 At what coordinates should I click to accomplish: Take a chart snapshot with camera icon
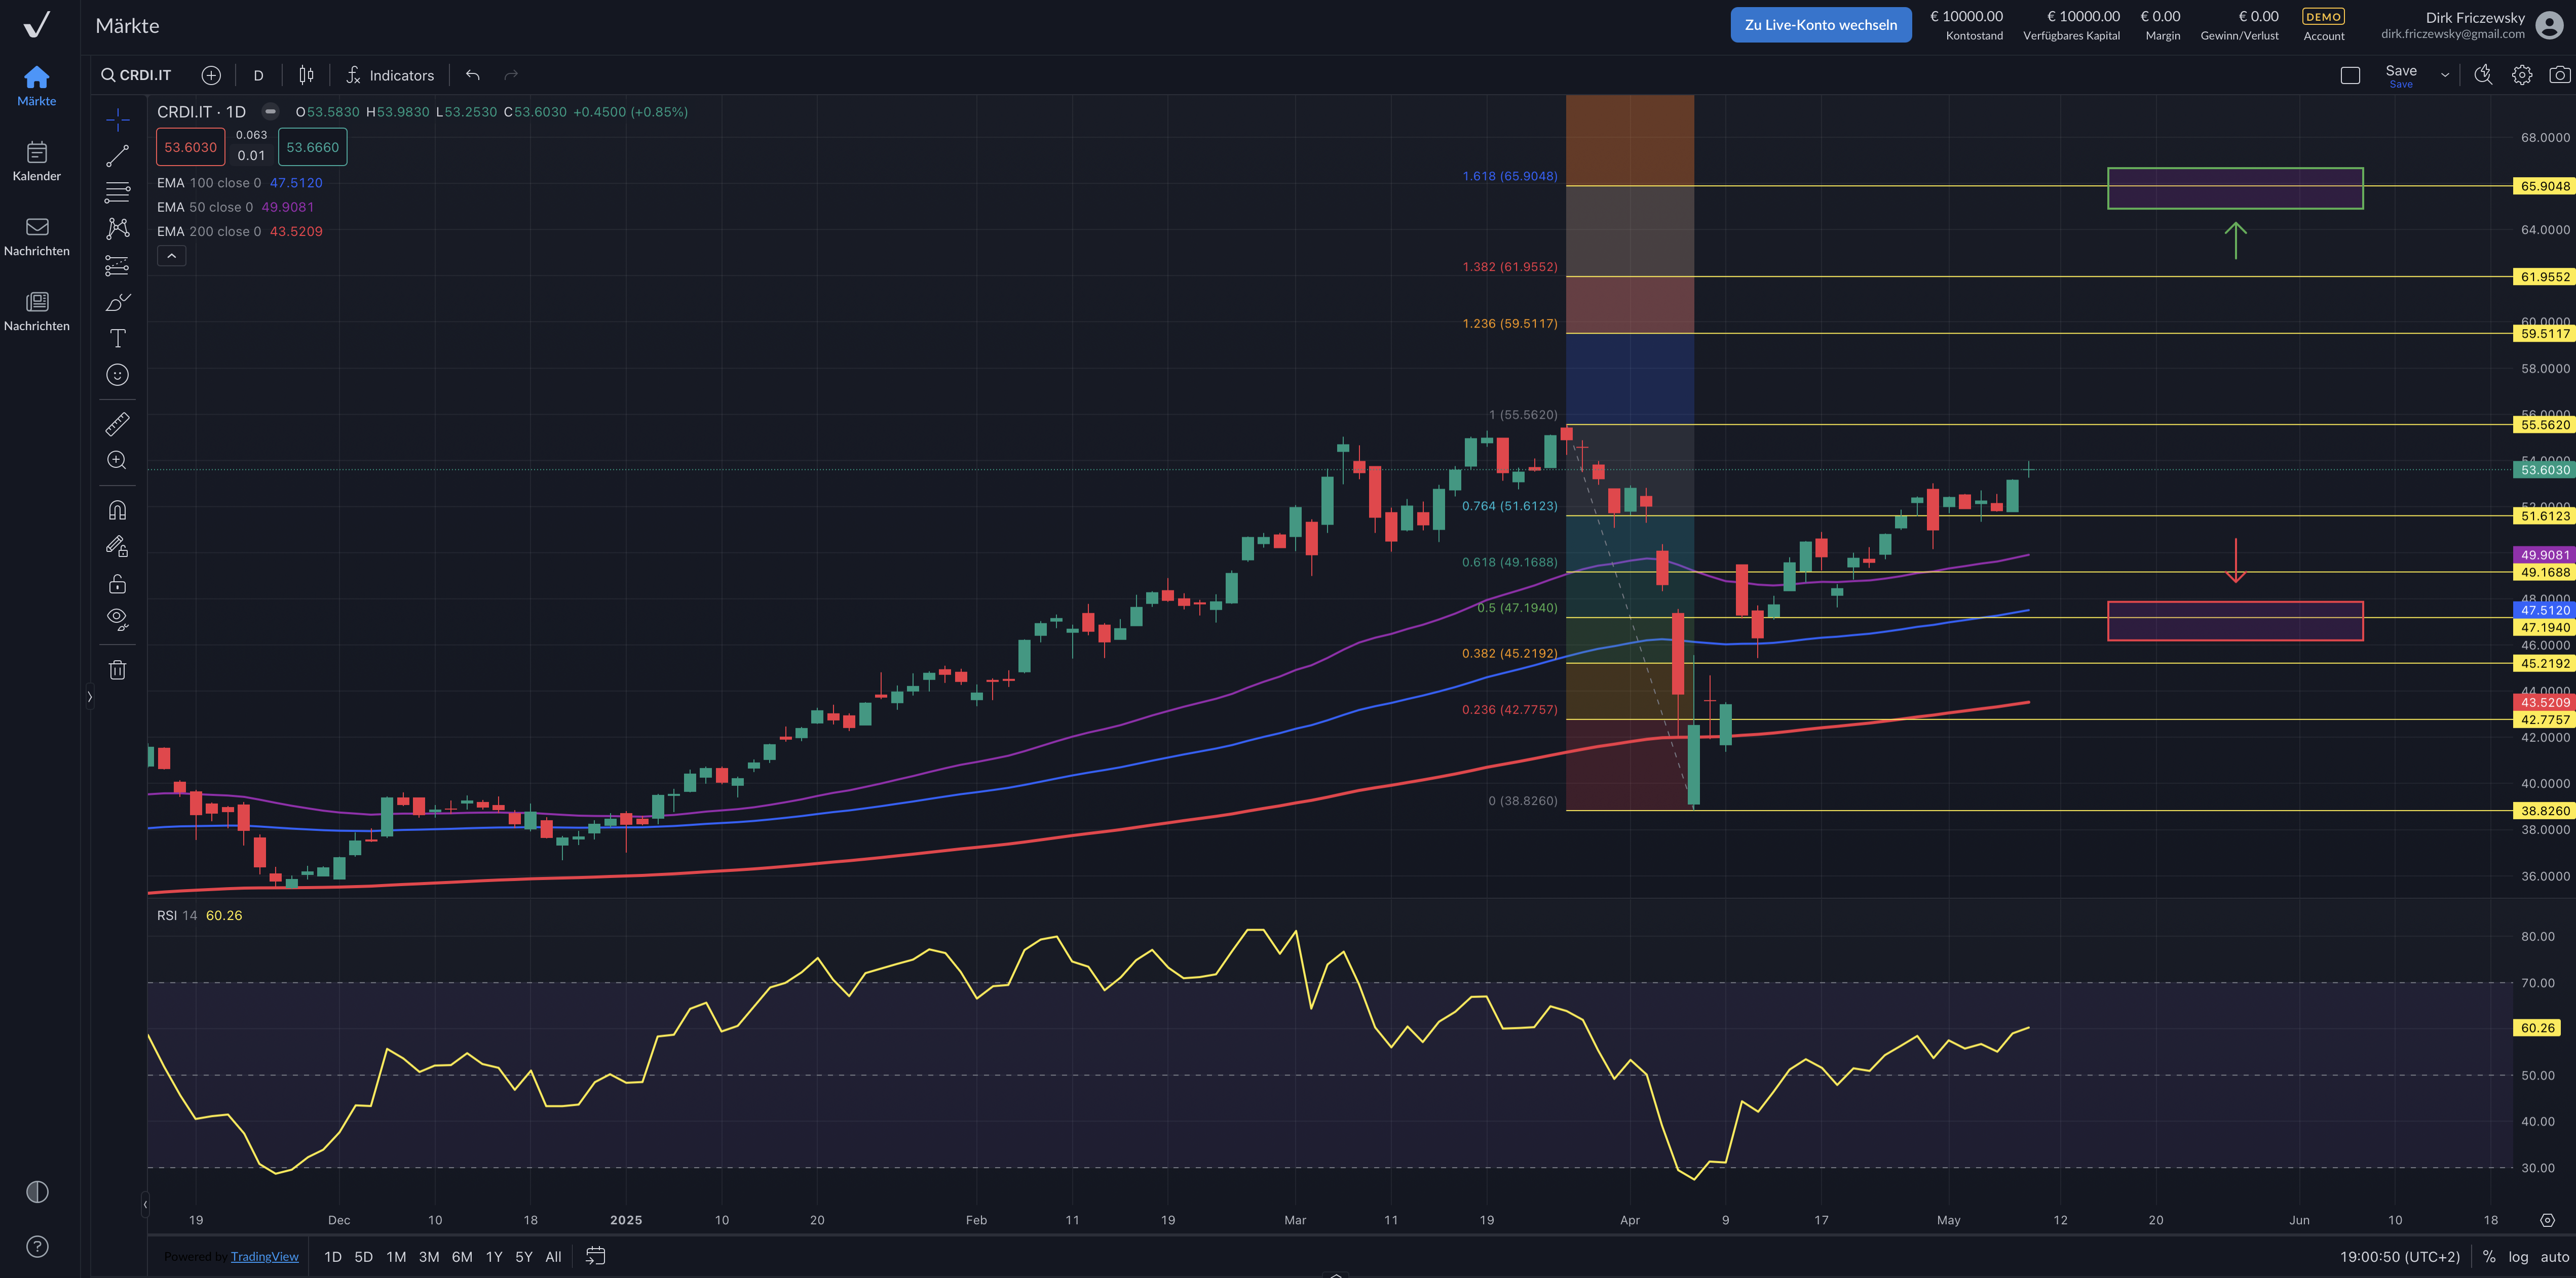coord(2559,75)
